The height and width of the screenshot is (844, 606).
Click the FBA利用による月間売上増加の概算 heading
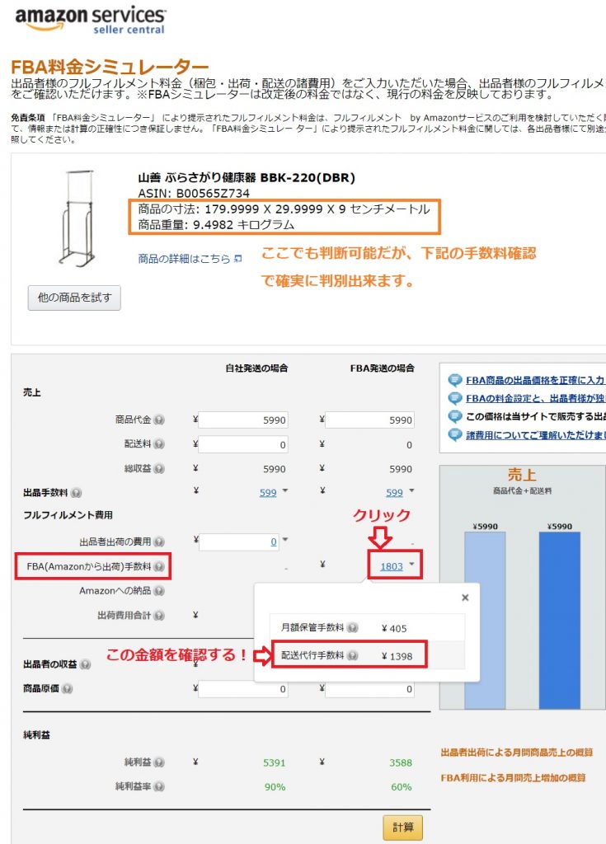(513, 778)
